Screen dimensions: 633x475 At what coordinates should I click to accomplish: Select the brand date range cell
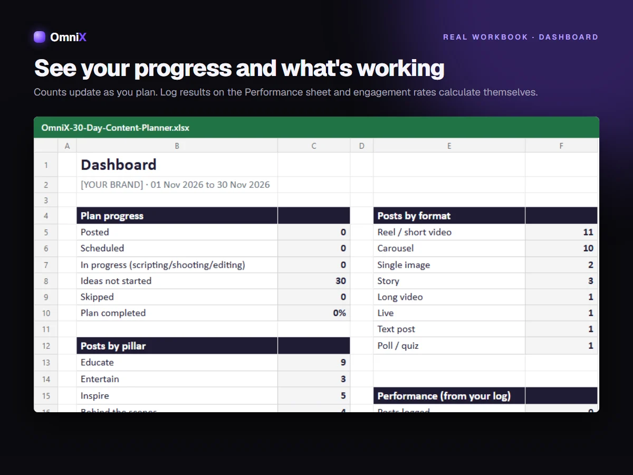(x=177, y=185)
